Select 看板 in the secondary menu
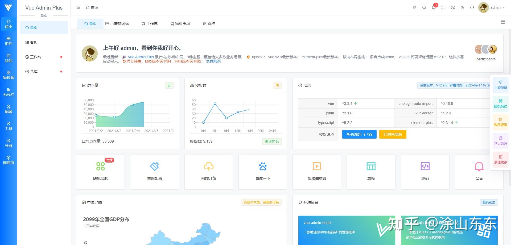The height and width of the screenshot is (245, 511). (44, 42)
